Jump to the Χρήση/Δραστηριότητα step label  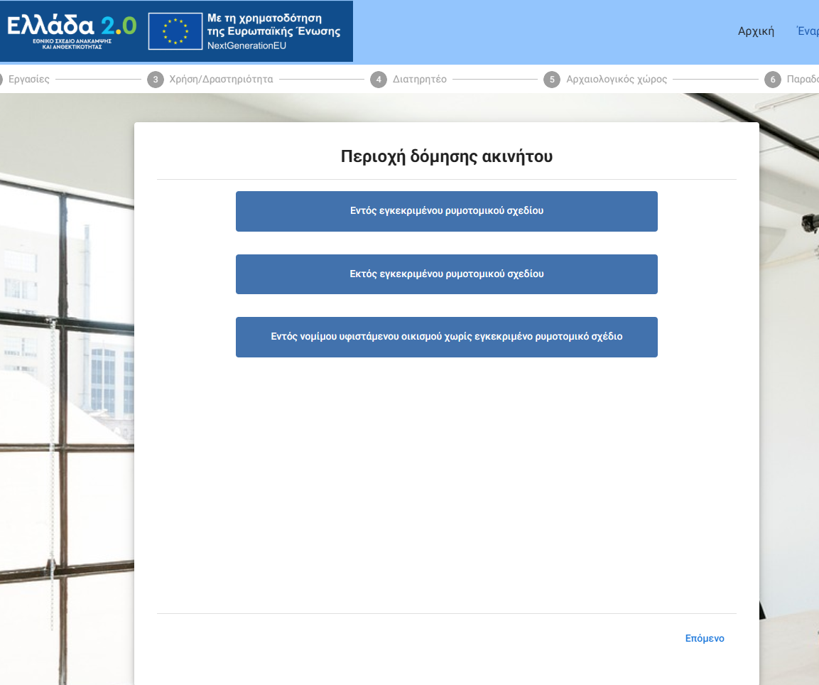click(221, 80)
